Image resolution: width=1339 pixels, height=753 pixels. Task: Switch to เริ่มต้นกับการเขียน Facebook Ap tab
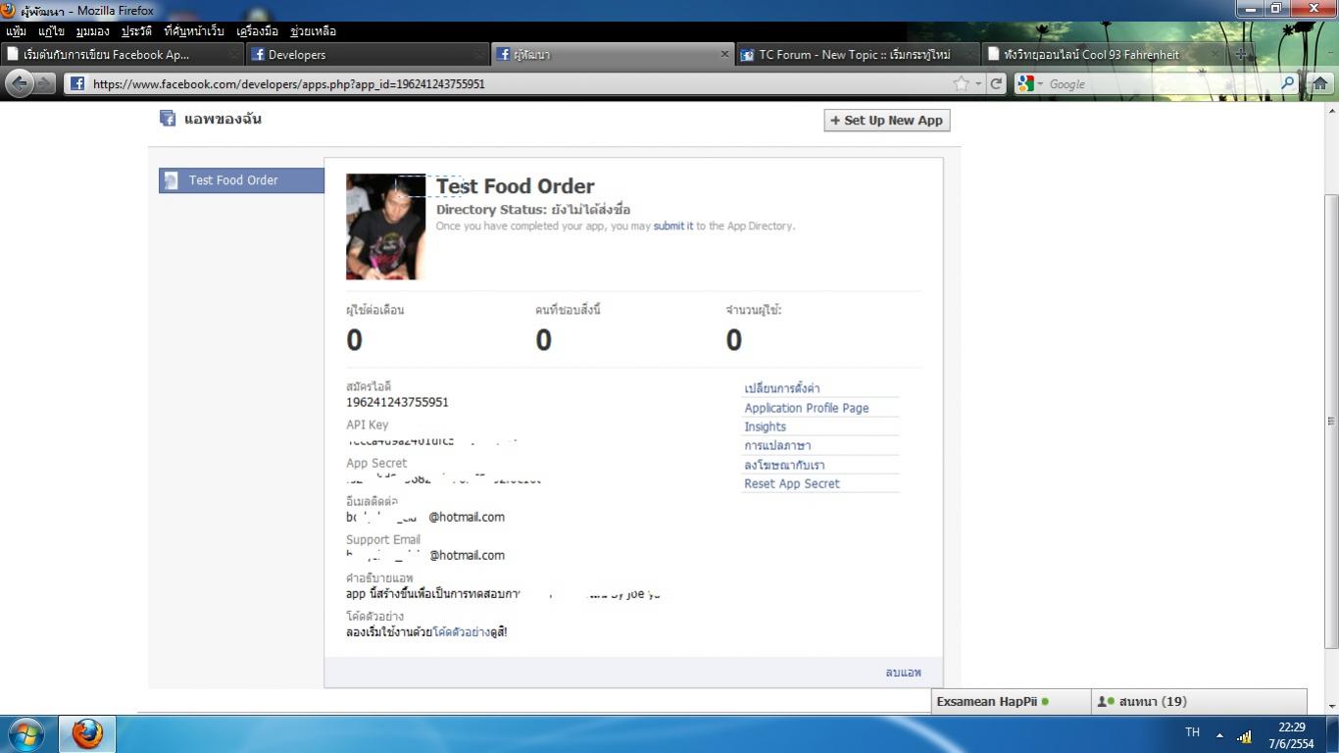123,55
